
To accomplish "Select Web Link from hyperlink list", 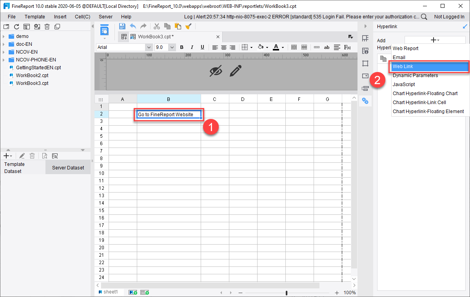I will click(430, 67).
